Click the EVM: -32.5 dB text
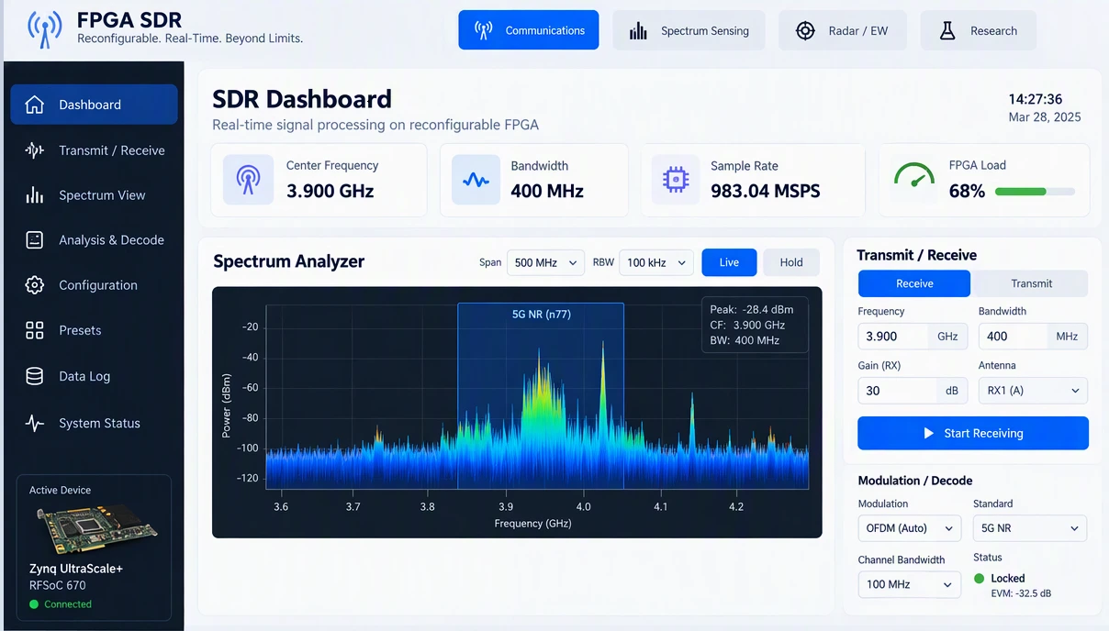This screenshot has width=1109, height=631. click(x=1021, y=593)
